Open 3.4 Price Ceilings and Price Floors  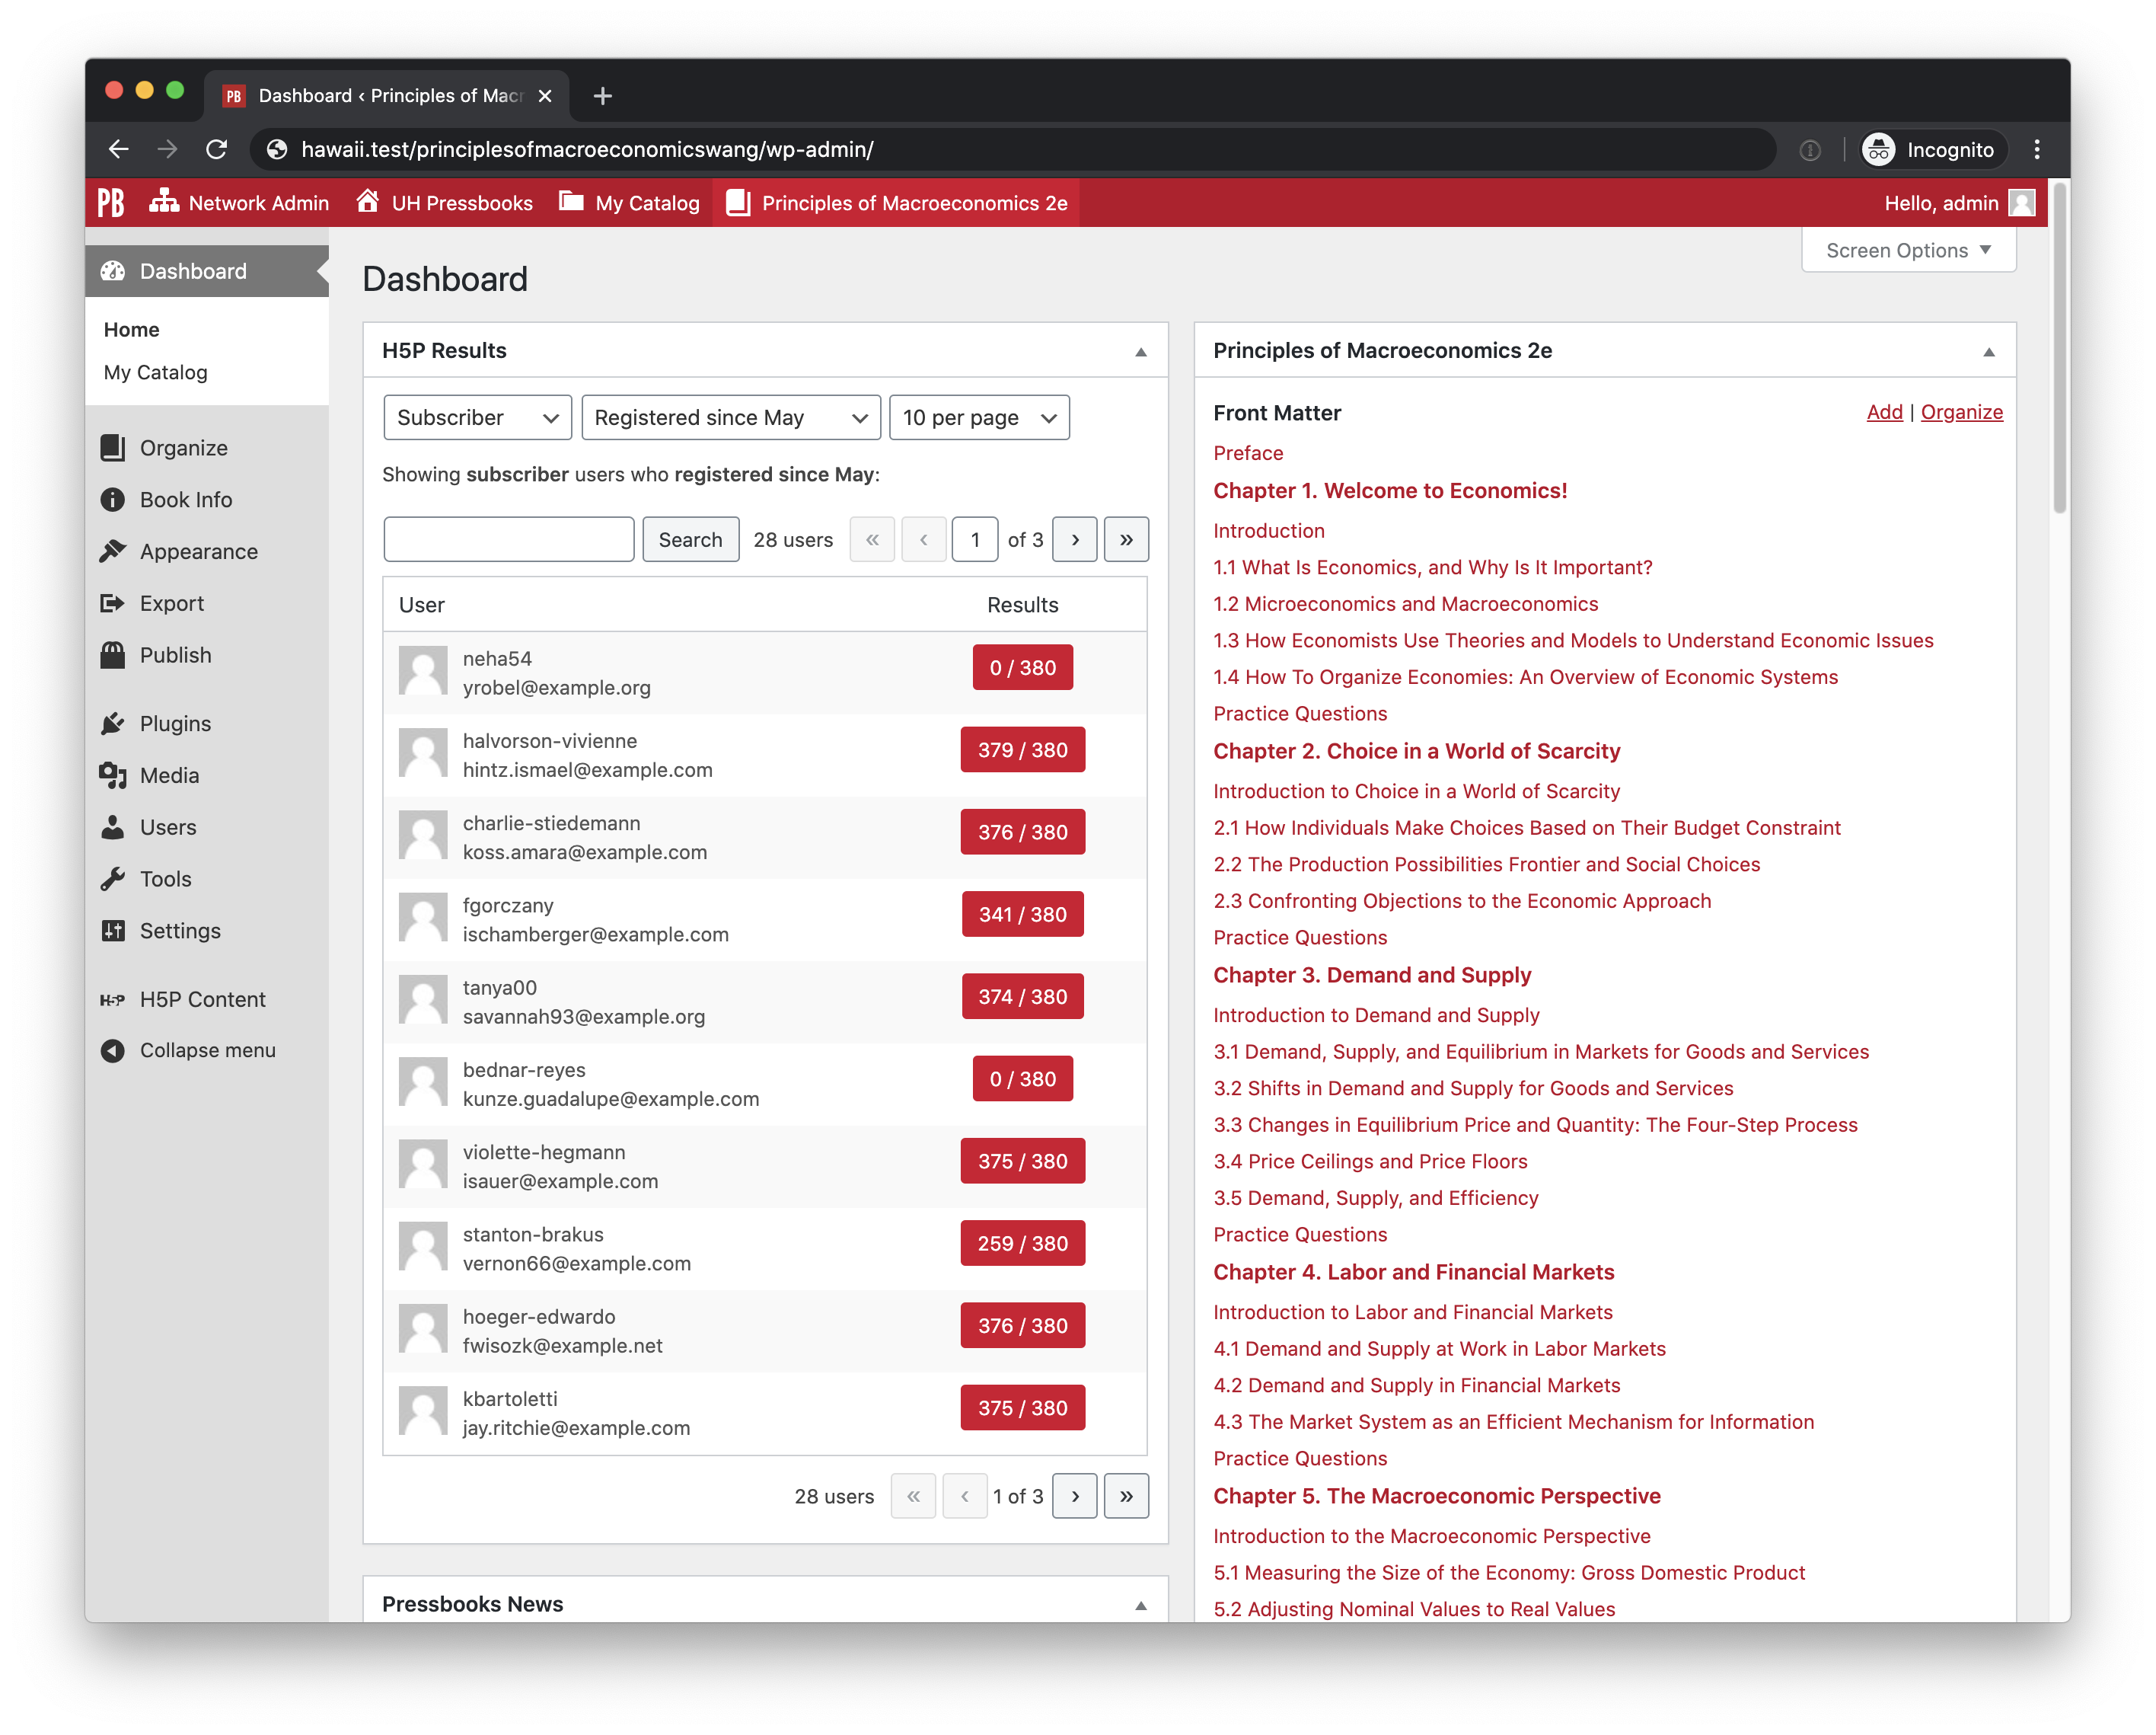(1370, 1161)
